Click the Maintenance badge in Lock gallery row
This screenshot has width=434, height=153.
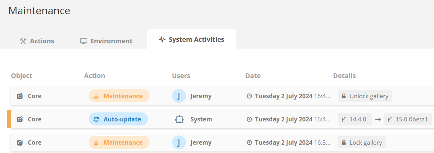119,142
